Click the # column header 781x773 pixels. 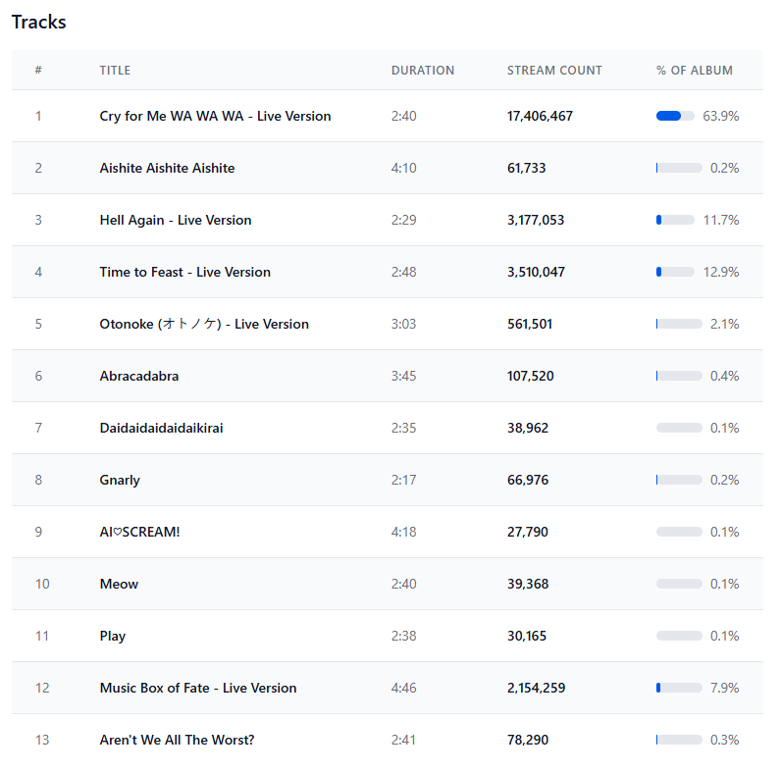click(38, 71)
